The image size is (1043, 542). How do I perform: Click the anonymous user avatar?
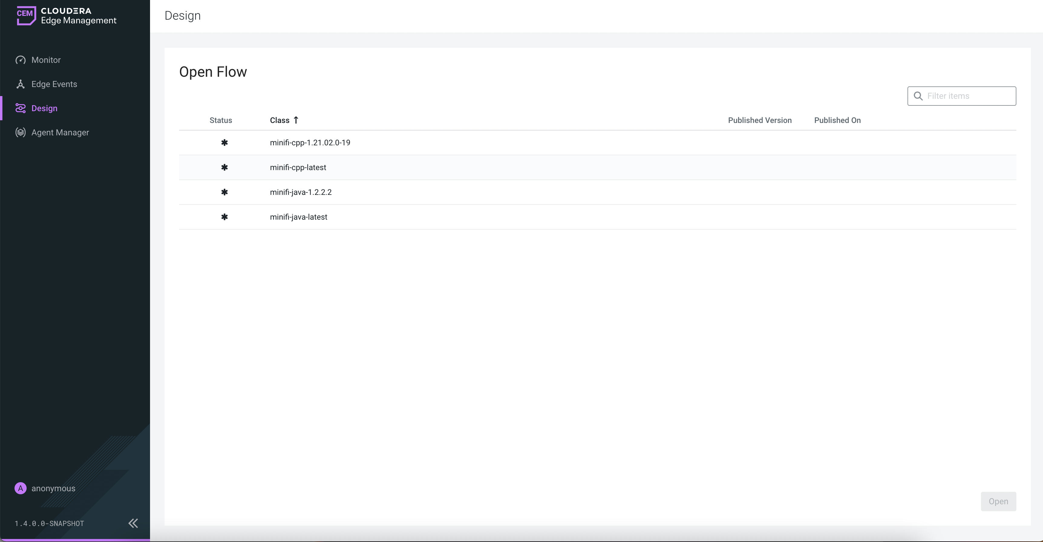click(x=20, y=488)
